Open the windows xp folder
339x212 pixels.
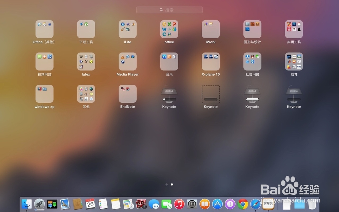coord(44,93)
